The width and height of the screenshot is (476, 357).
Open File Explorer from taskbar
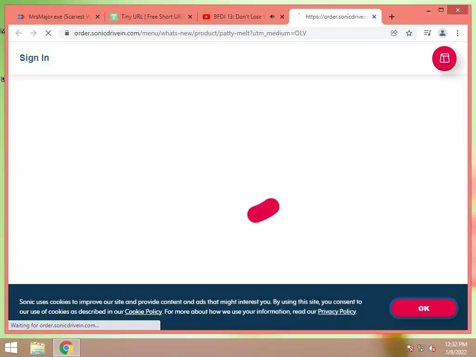(x=37, y=348)
